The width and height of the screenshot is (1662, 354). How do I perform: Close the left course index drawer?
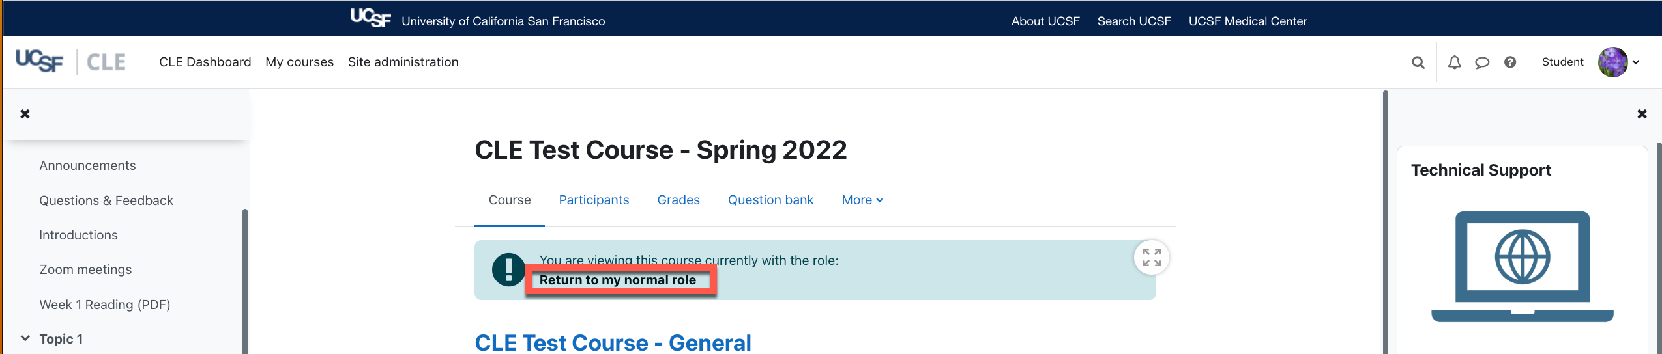click(25, 114)
